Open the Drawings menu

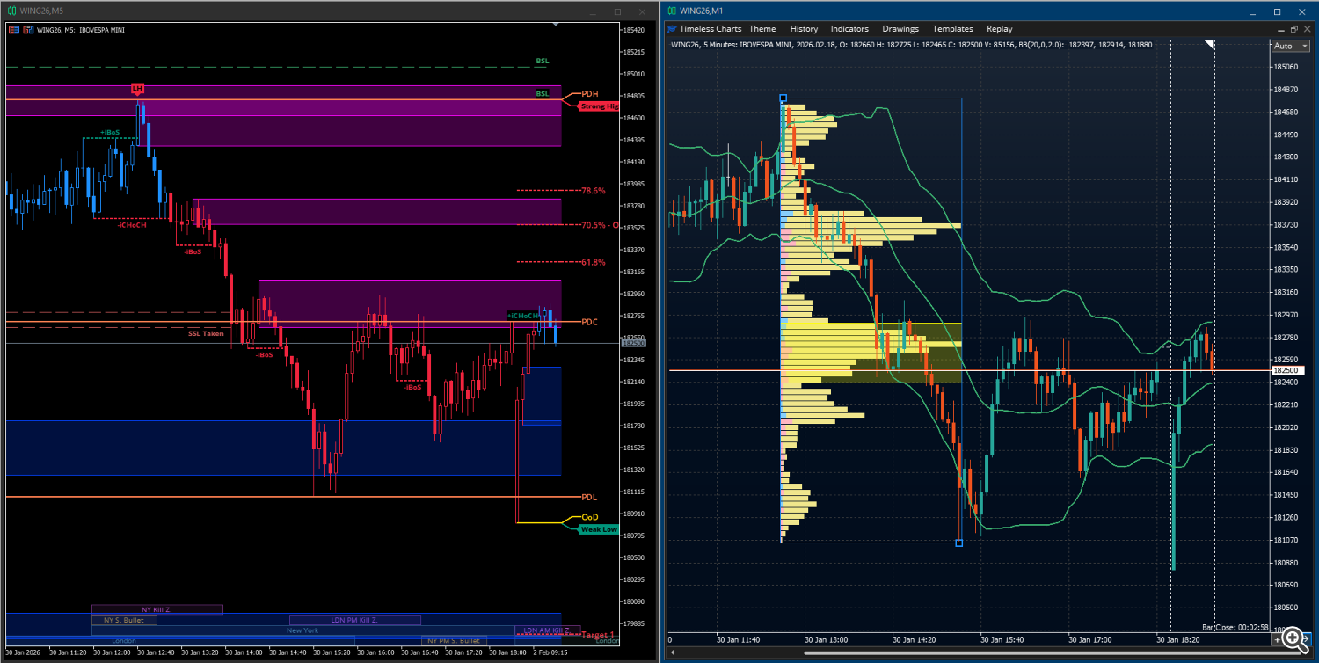[x=900, y=29]
